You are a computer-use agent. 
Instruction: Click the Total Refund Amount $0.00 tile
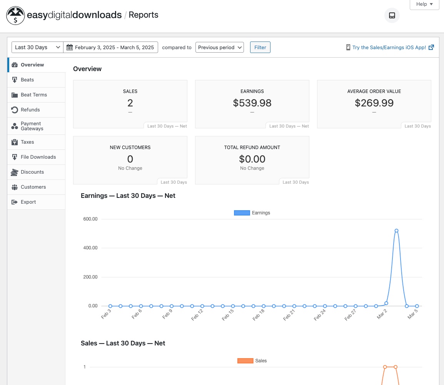252,160
